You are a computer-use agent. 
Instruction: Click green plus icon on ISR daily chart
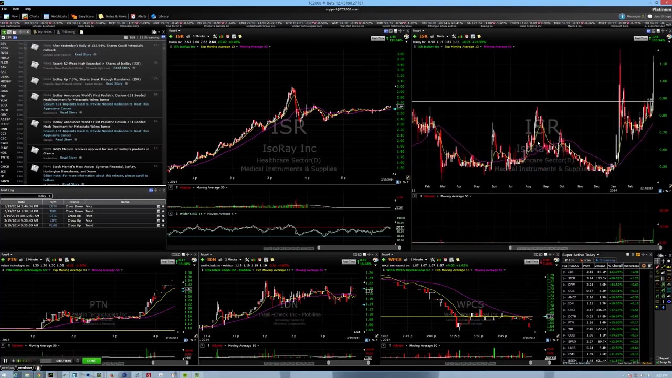[x=415, y=36]
